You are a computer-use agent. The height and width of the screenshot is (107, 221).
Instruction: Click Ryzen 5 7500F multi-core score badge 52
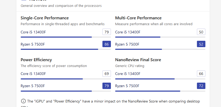pyautogui.click(x=201, y=44)
